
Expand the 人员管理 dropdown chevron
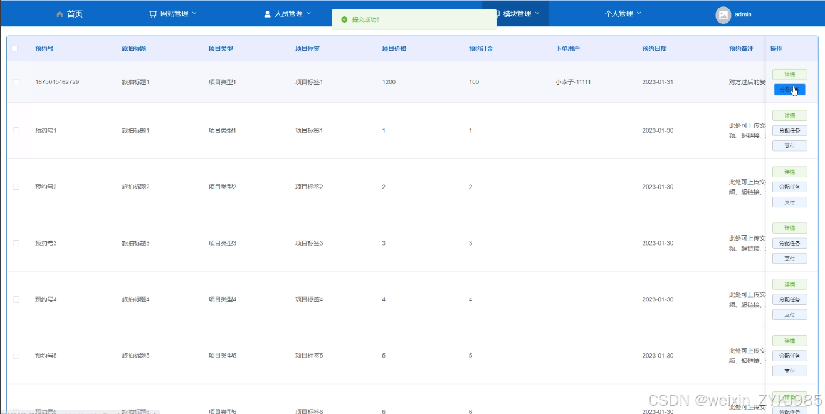308,13
